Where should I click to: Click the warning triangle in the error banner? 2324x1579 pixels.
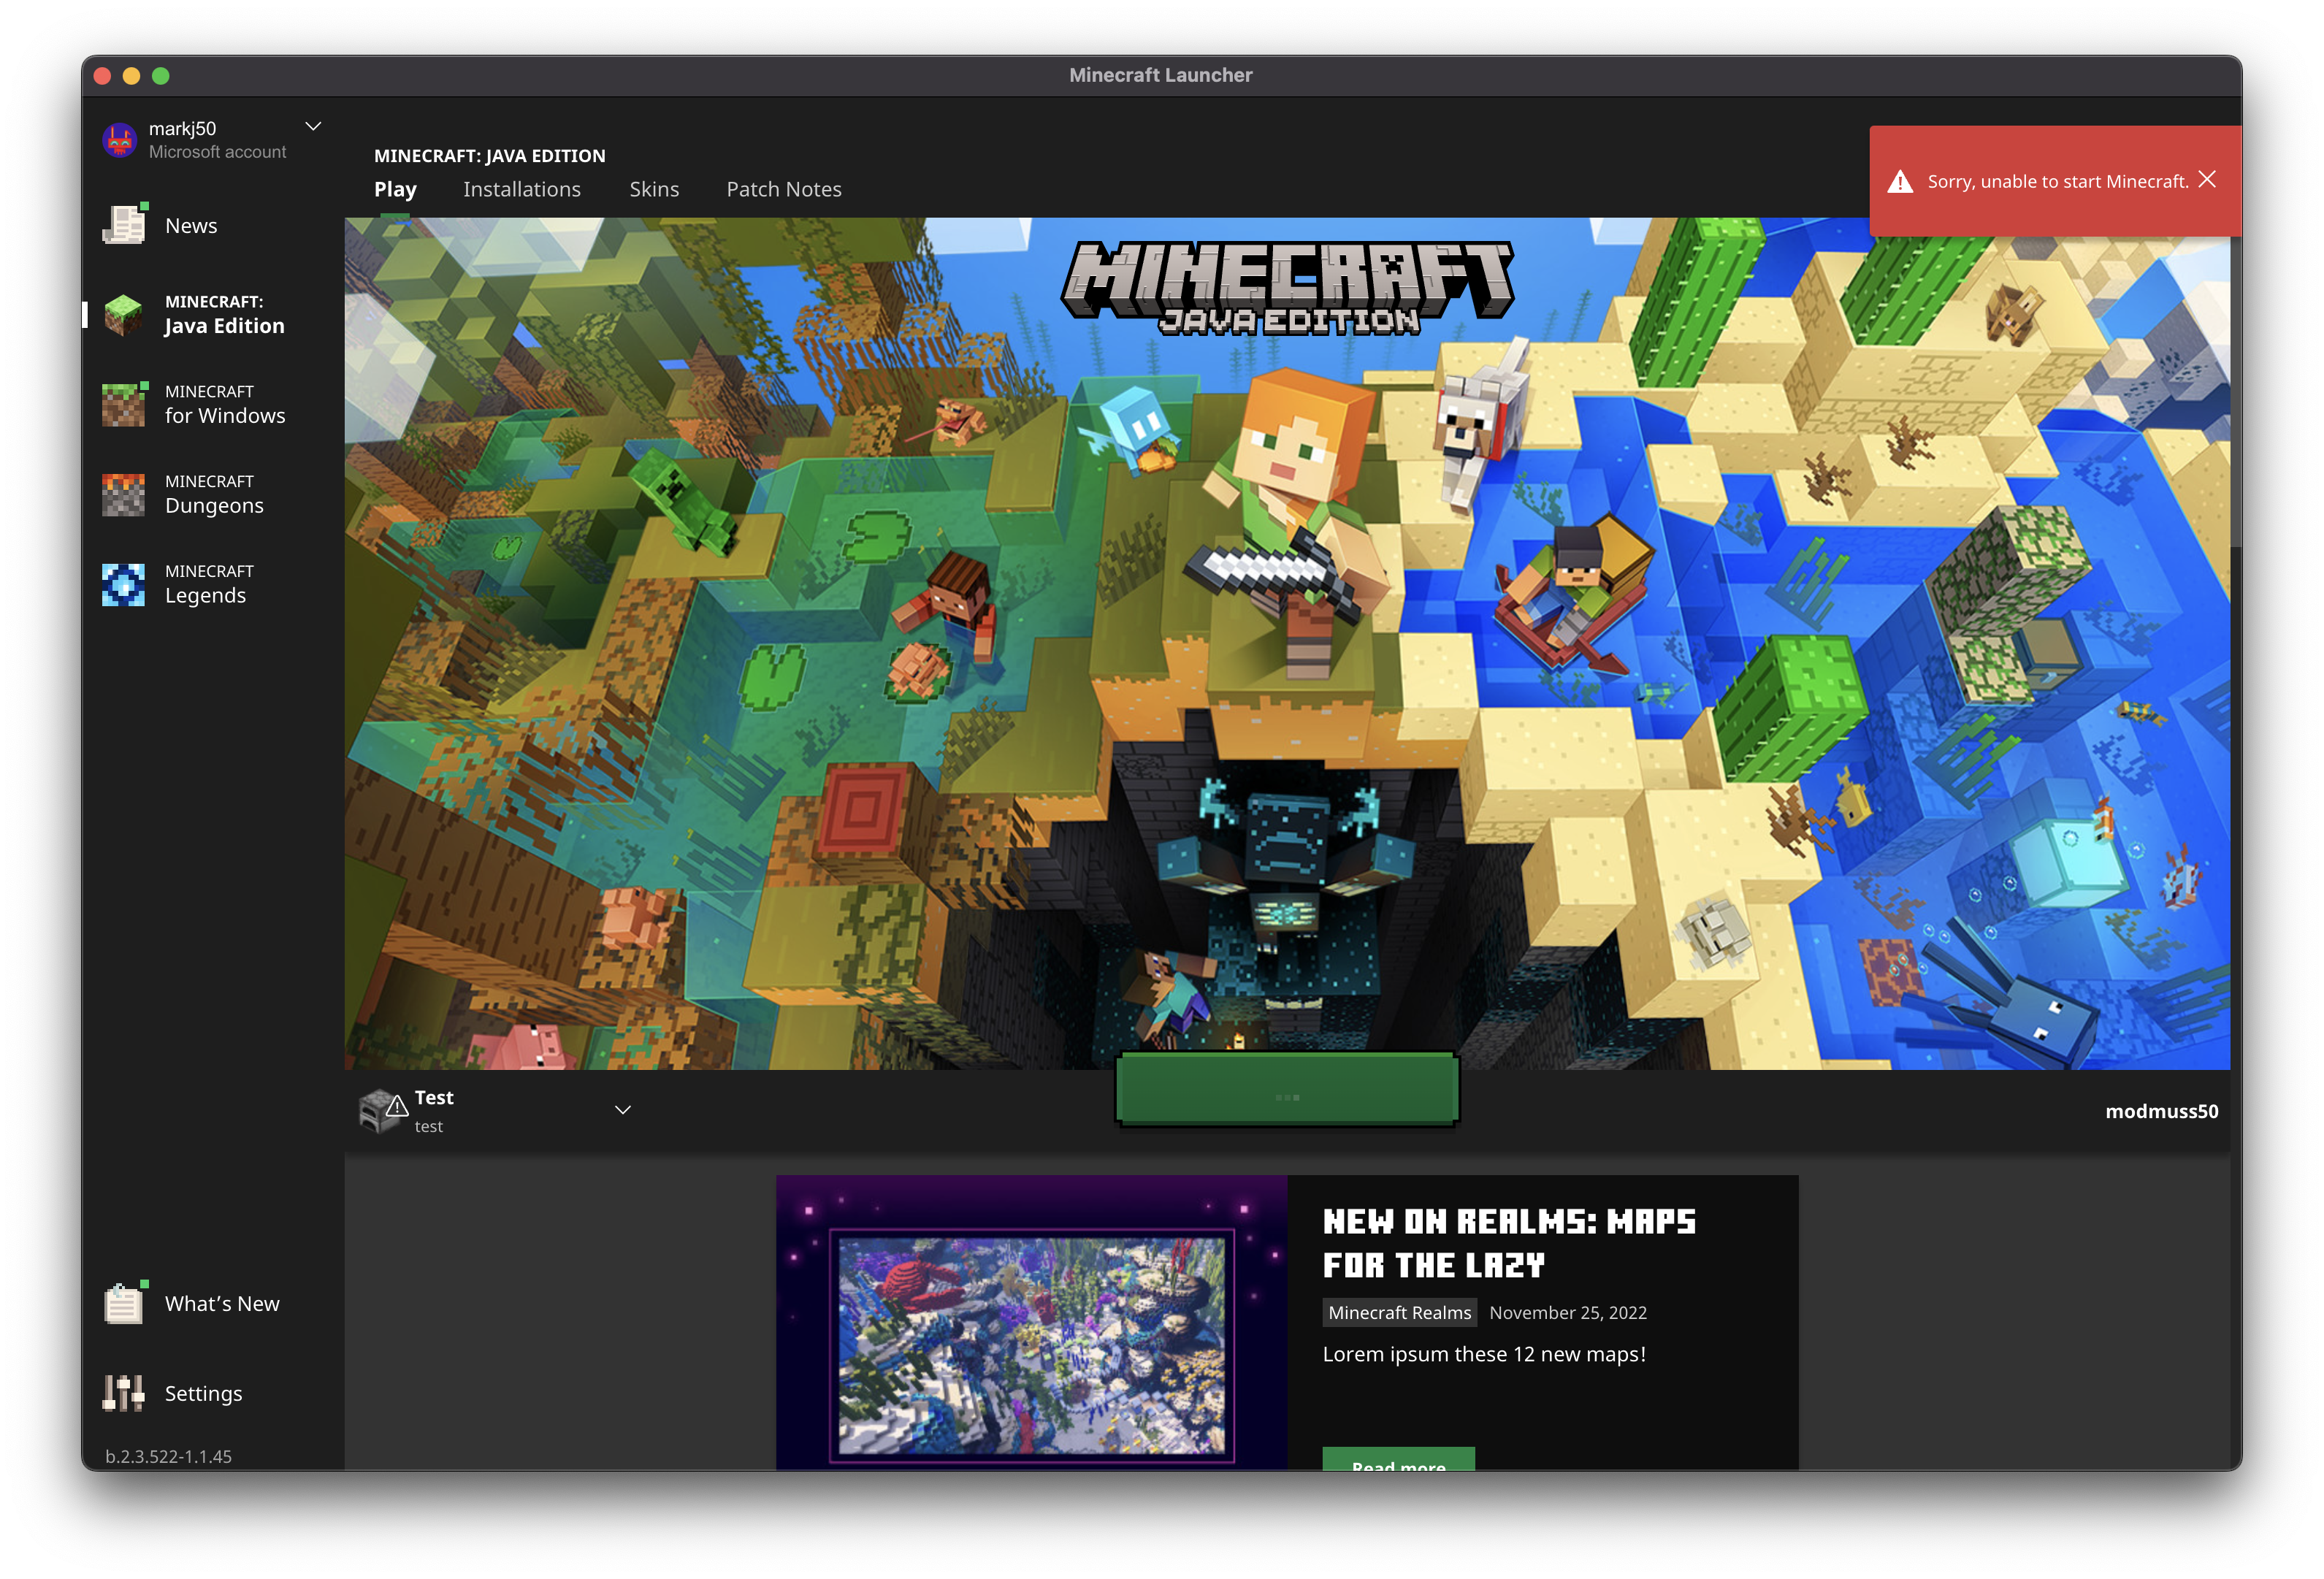pos(1900,182)
